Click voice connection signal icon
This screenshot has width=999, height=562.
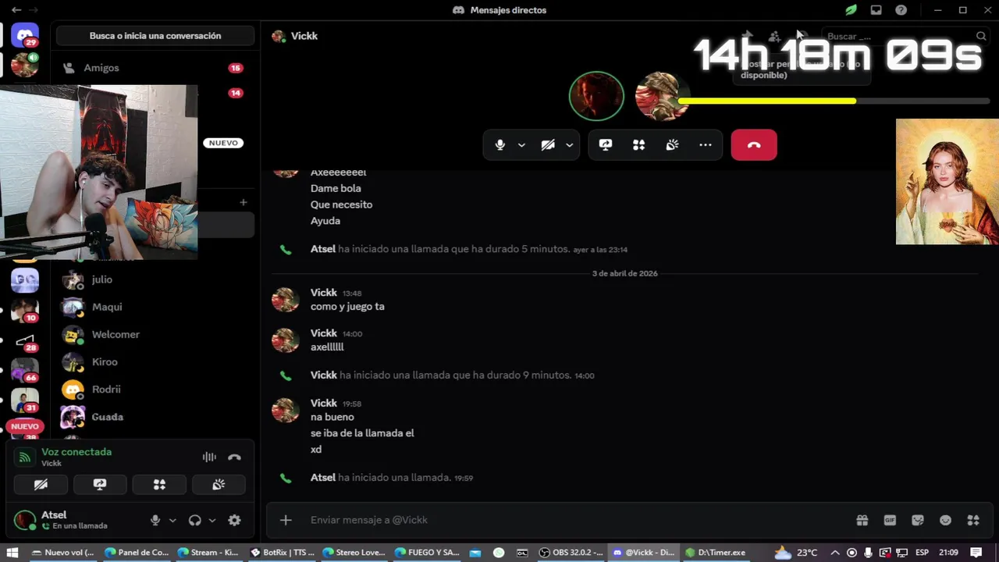25,457
